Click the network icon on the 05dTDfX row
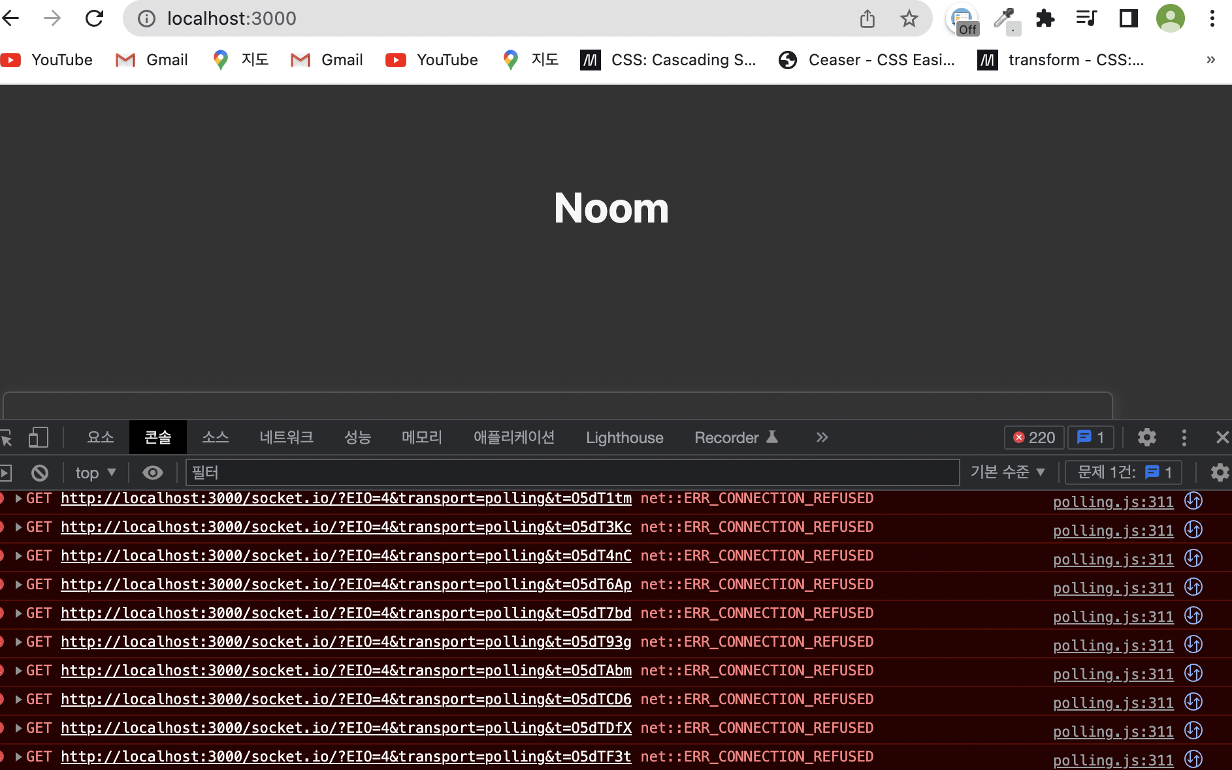 coord(1193,730)
